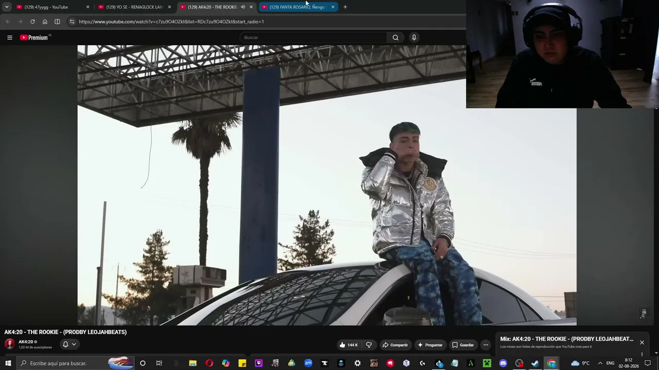View site information icon in address bar
659x370 pixels.
pyautogui.click(x=72, y=22)
